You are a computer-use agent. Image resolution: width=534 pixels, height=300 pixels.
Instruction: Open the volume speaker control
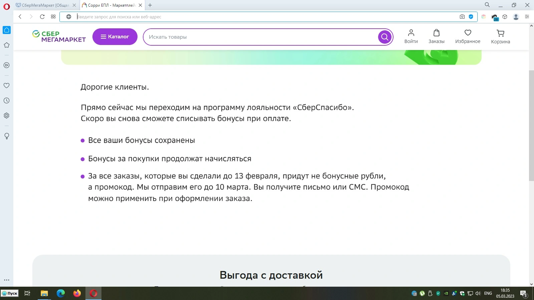tap(478, 293)
